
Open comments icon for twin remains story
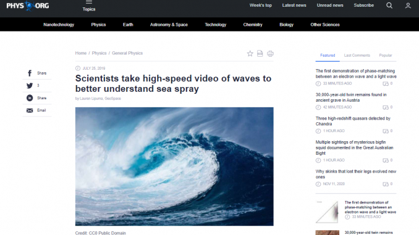pyautogui.click(x=386, y=107)
